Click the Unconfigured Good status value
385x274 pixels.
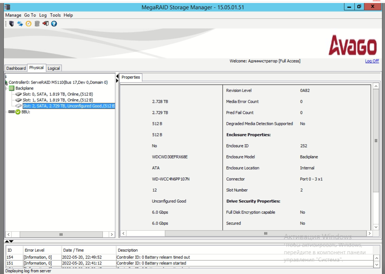[x=169, y=201]
